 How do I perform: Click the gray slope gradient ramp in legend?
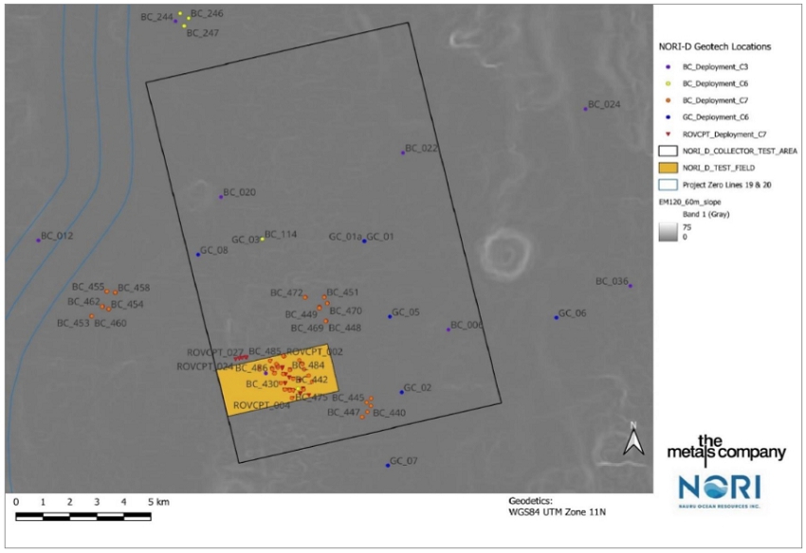click(x=669, y=231)
